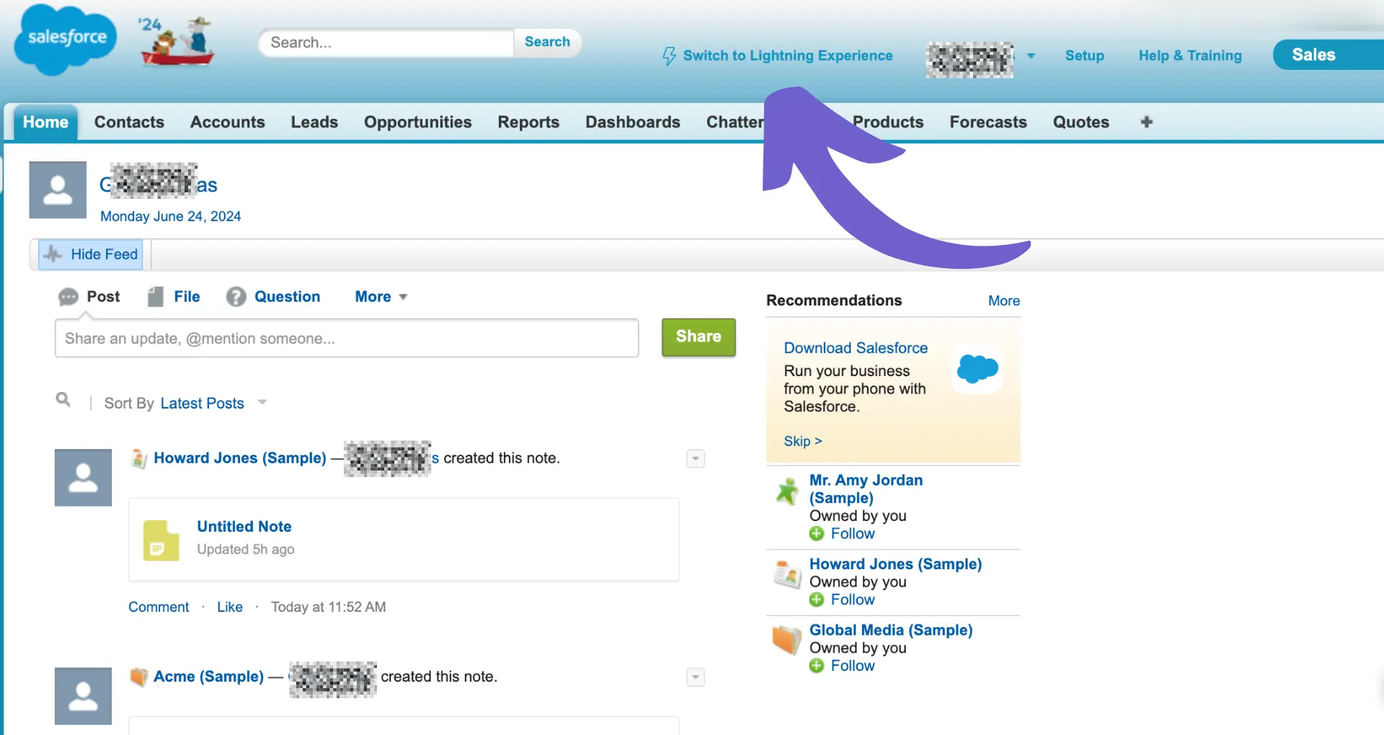Click Like under the Howard Jones post
Viewport: 1384px width, 735px height.
click(x=230, y=607)
